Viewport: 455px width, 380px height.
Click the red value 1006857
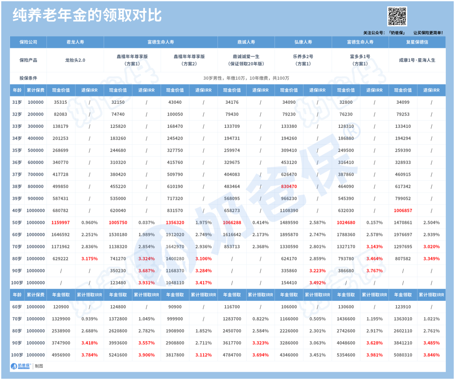click(x=403, y=210)
